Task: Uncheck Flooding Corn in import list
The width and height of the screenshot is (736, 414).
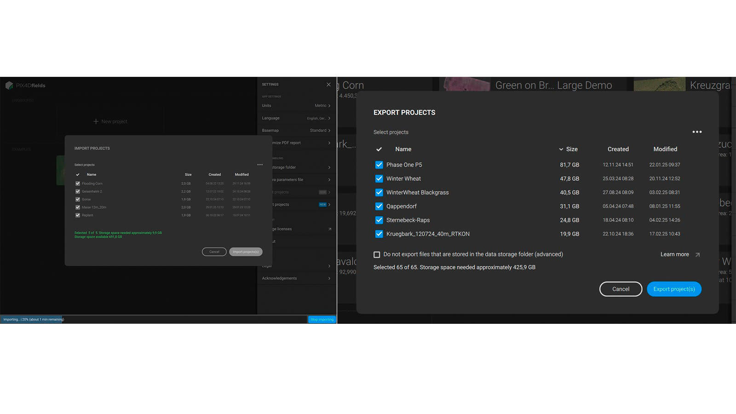Action: [78, 184]
